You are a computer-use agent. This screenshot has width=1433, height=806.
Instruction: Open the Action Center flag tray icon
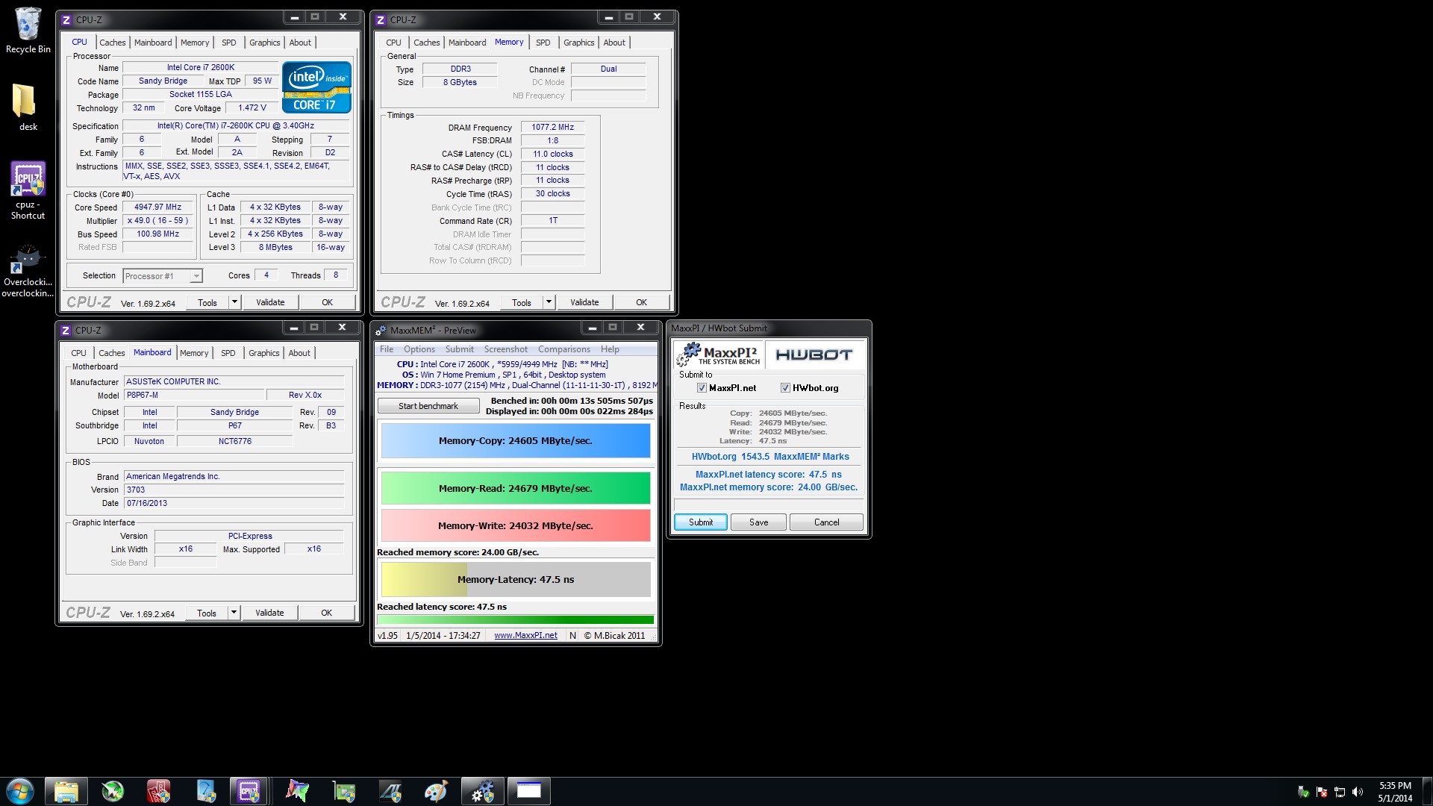pos(1322,792)
